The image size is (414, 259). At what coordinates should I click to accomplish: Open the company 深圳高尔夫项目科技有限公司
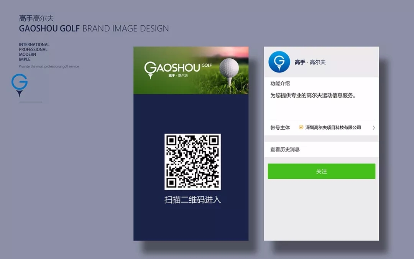[333, 128]
